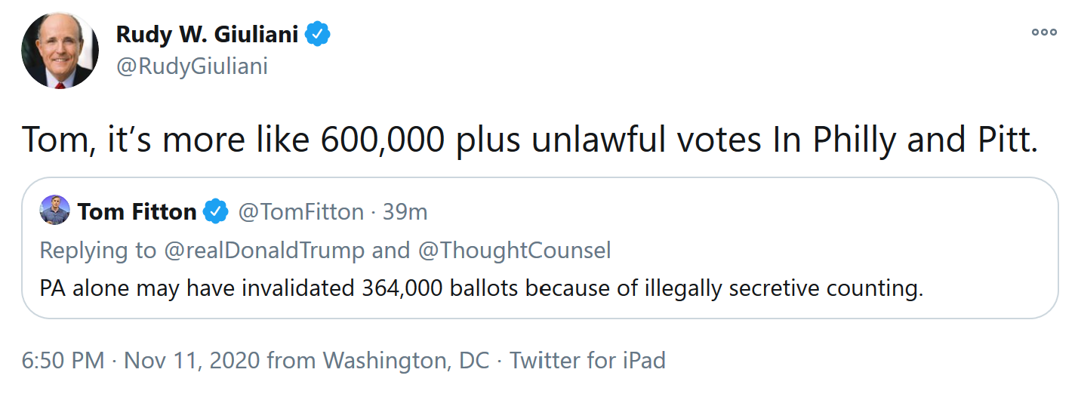
Task: Click the verified badge next to Tom Fitton
Action: click(216, 212)
